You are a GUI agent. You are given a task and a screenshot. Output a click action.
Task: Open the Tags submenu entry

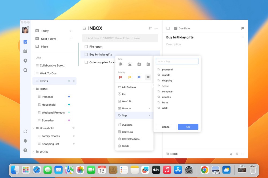click(x=134, y=115)
